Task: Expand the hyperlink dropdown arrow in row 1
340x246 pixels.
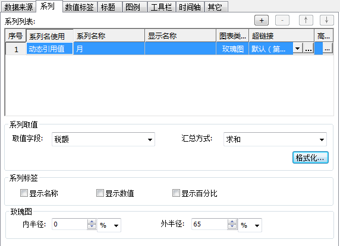Action: 298,49
